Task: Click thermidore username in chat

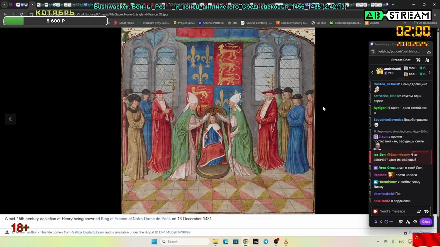Action: tap(387, 182)
